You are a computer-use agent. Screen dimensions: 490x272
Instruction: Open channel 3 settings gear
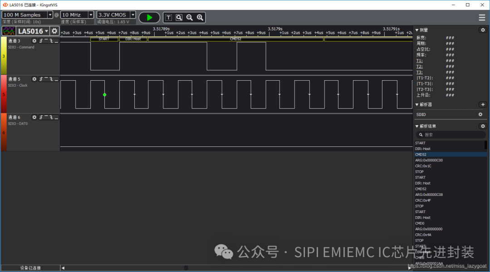[x=34, y=41]
